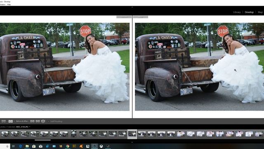Open the orange taskbar app icon
264x149 pixels.
point(81,146)
